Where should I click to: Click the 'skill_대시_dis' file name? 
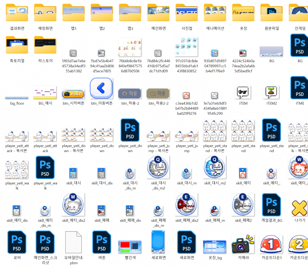pos(102,183)
